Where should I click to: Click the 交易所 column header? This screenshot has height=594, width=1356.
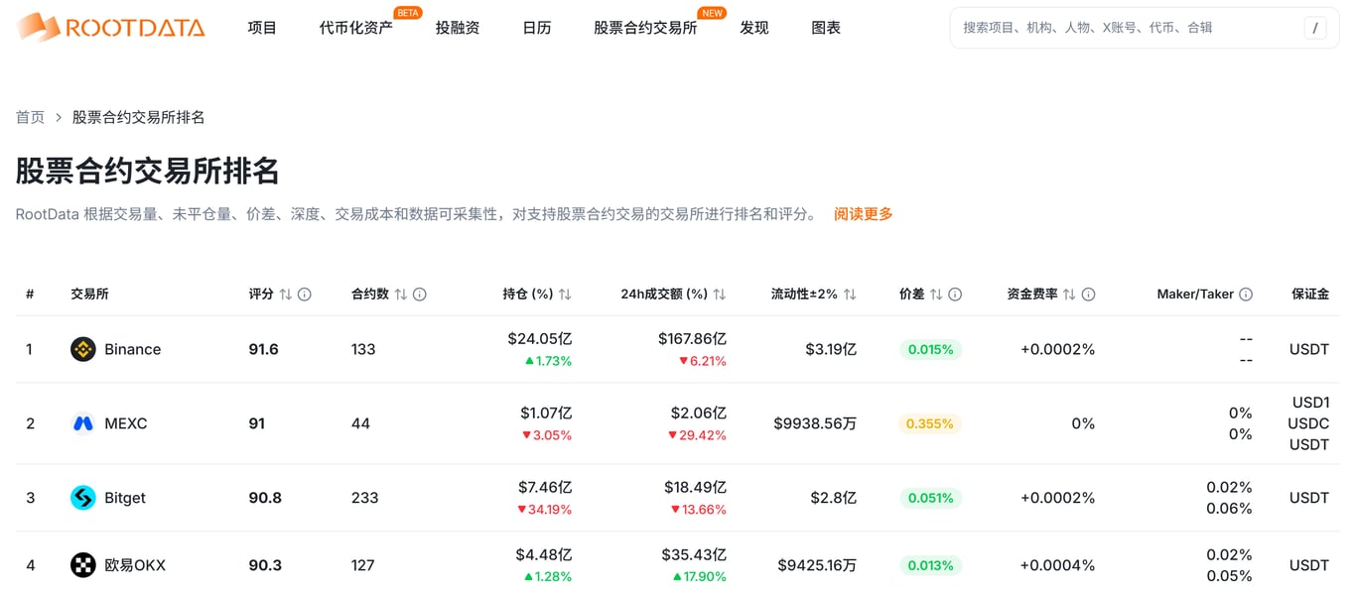[89, 295]
